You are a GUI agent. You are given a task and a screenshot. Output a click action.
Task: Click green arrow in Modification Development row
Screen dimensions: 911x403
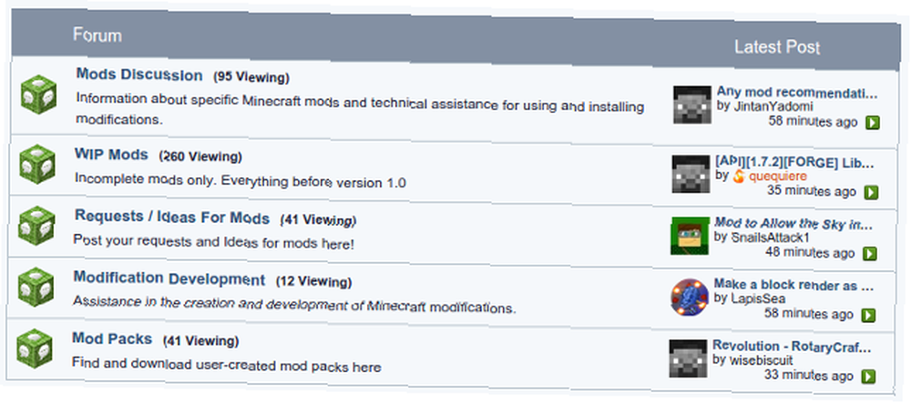tap(868, 316)
